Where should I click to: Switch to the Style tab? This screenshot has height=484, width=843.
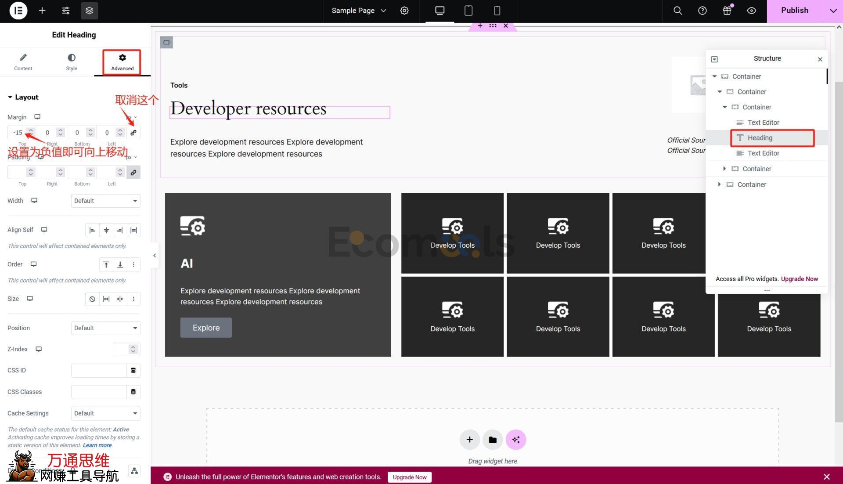tap(72, 62)
